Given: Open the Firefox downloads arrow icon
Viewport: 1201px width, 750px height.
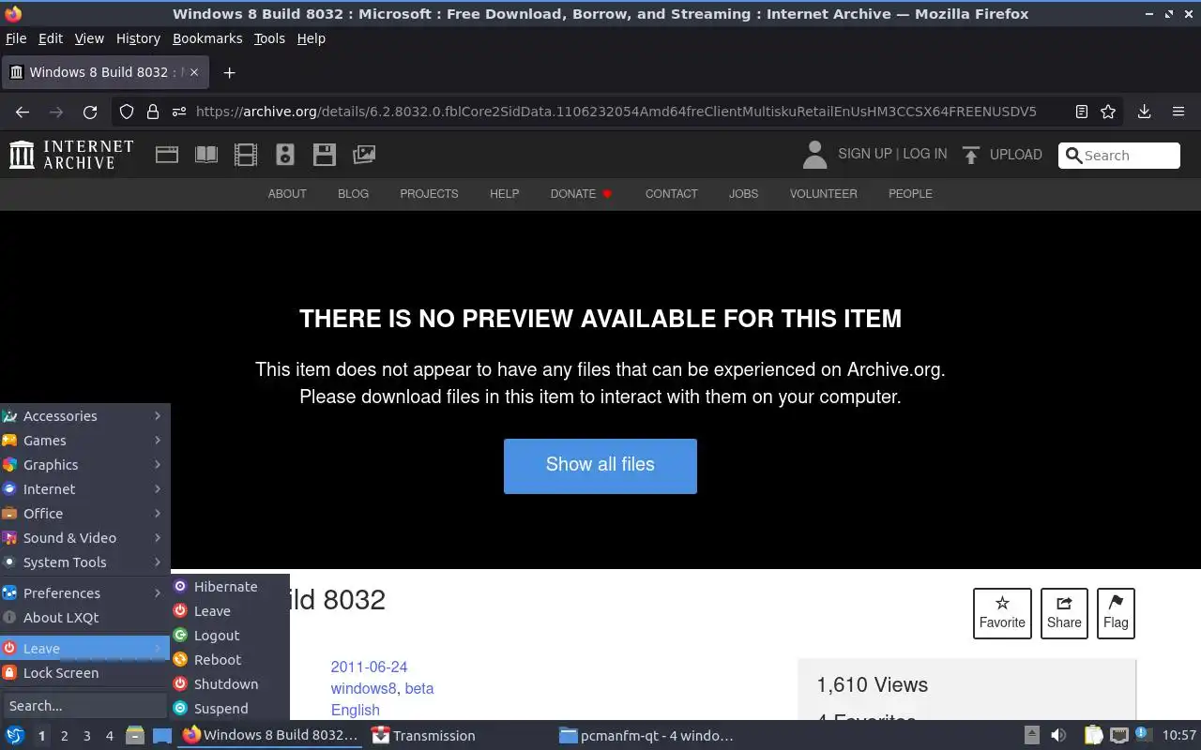Looking at the screenshot, I should click(x=1145, y=112).
